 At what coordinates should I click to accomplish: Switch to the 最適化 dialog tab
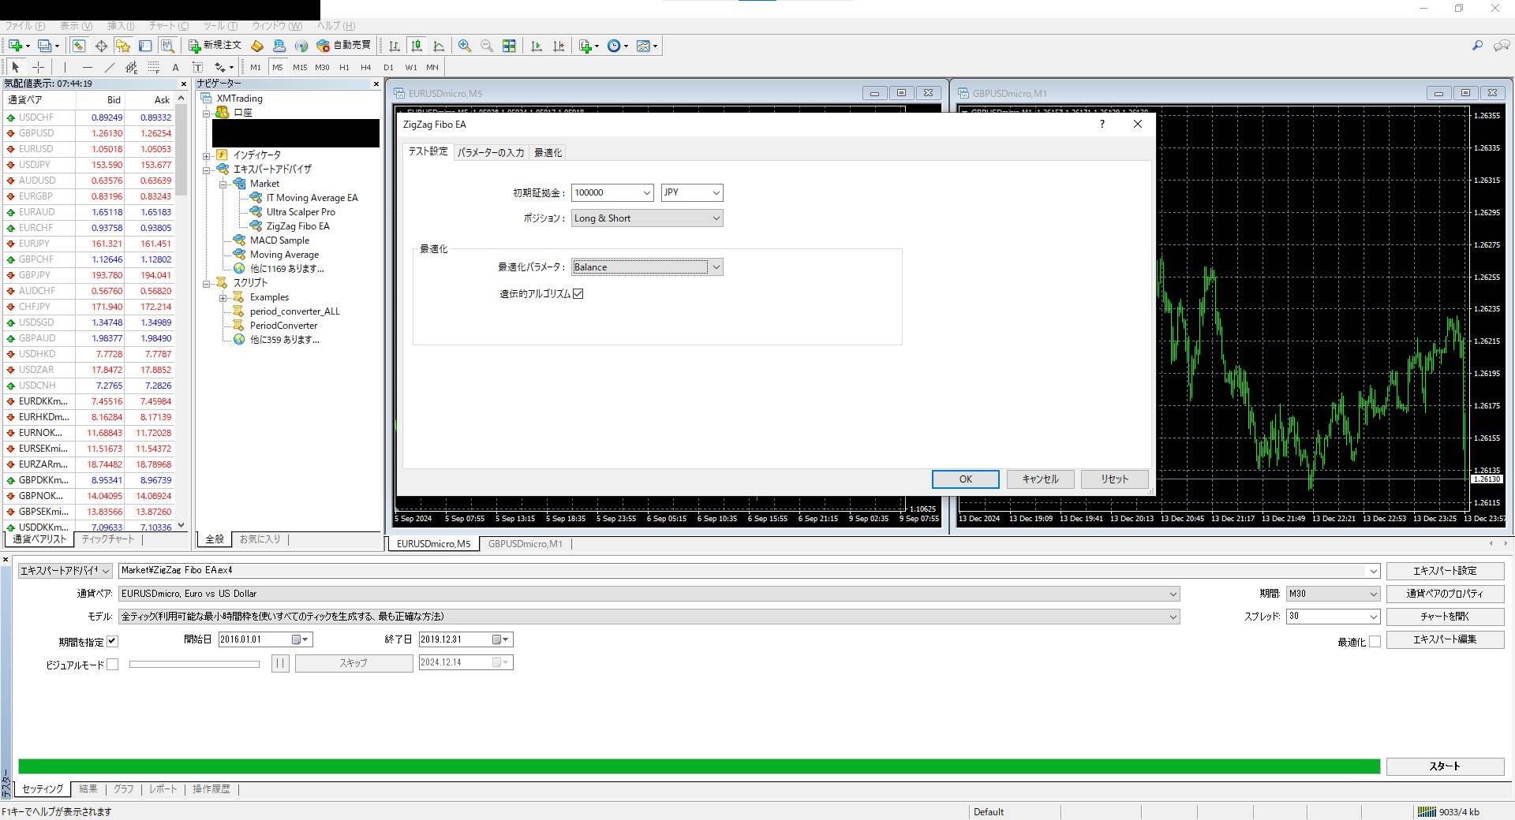pyautogui.click(x=548, y=152)
